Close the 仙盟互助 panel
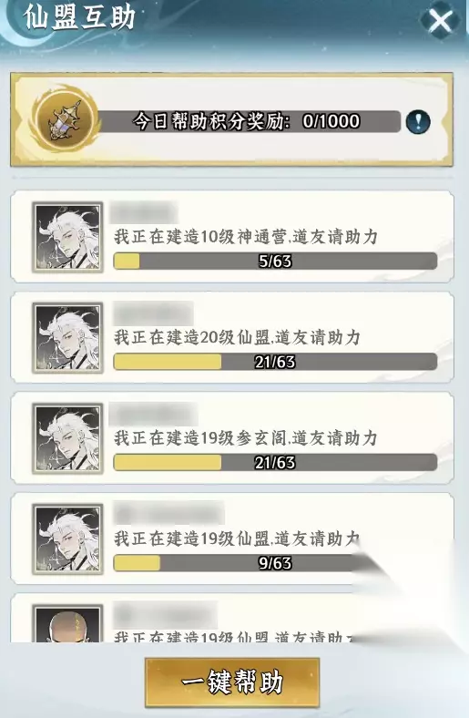 (x=440, y=20)
